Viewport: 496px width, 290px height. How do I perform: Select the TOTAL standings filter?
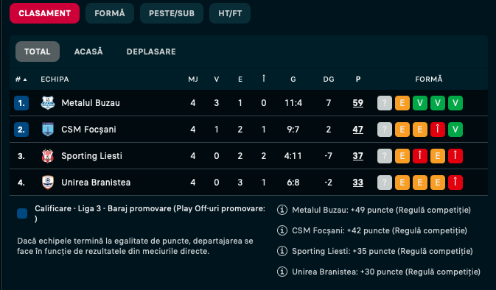pos(38,52)
